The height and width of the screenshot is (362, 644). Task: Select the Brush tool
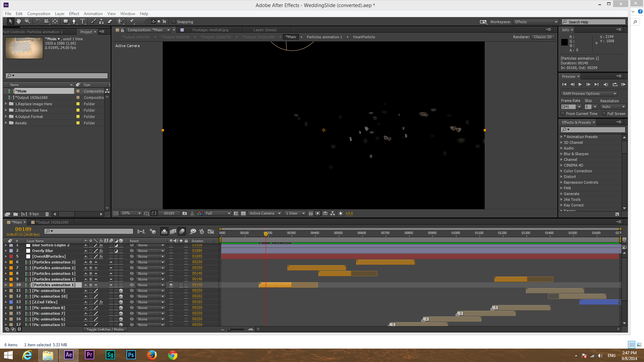click(x=93, y=21)
